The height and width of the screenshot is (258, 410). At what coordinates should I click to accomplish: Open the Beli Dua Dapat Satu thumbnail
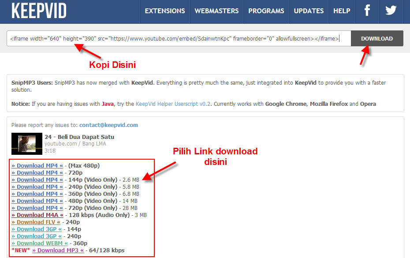[26, 144]
